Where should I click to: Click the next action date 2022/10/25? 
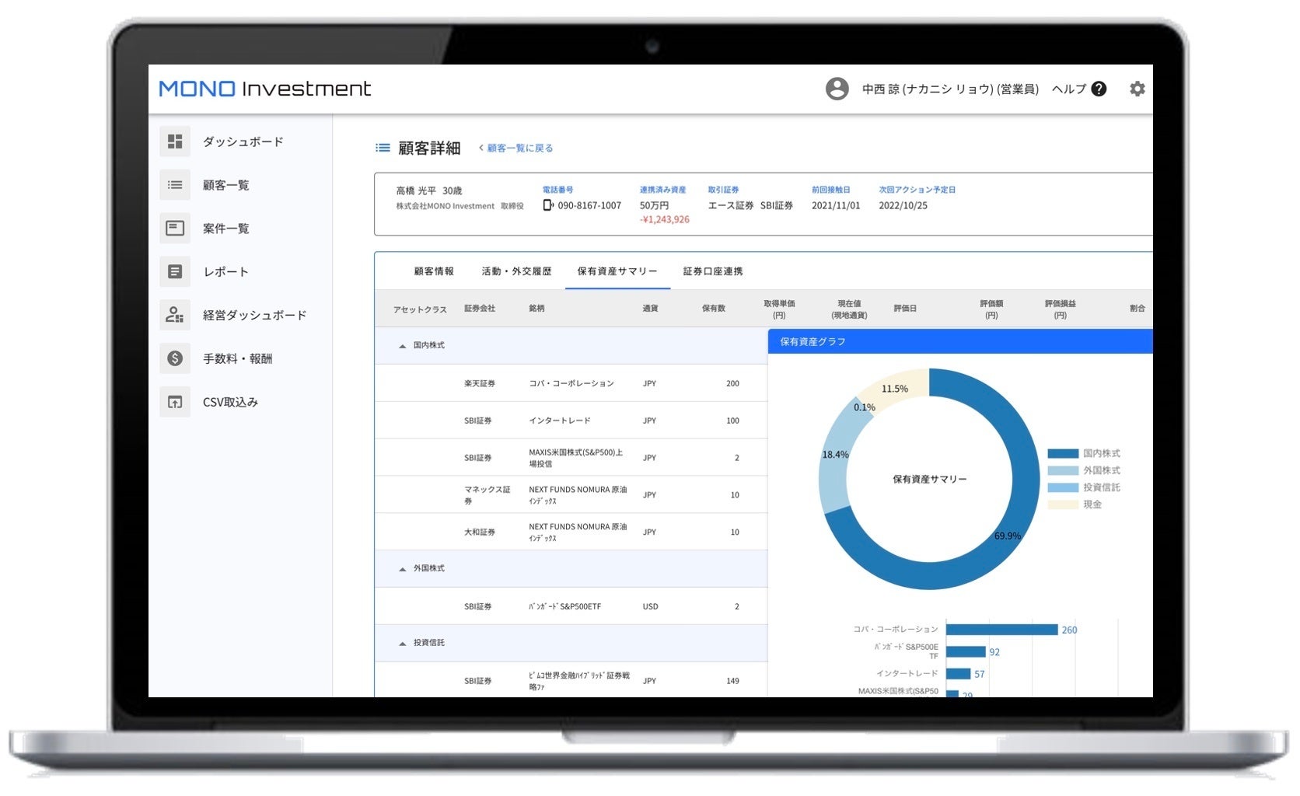903,205
